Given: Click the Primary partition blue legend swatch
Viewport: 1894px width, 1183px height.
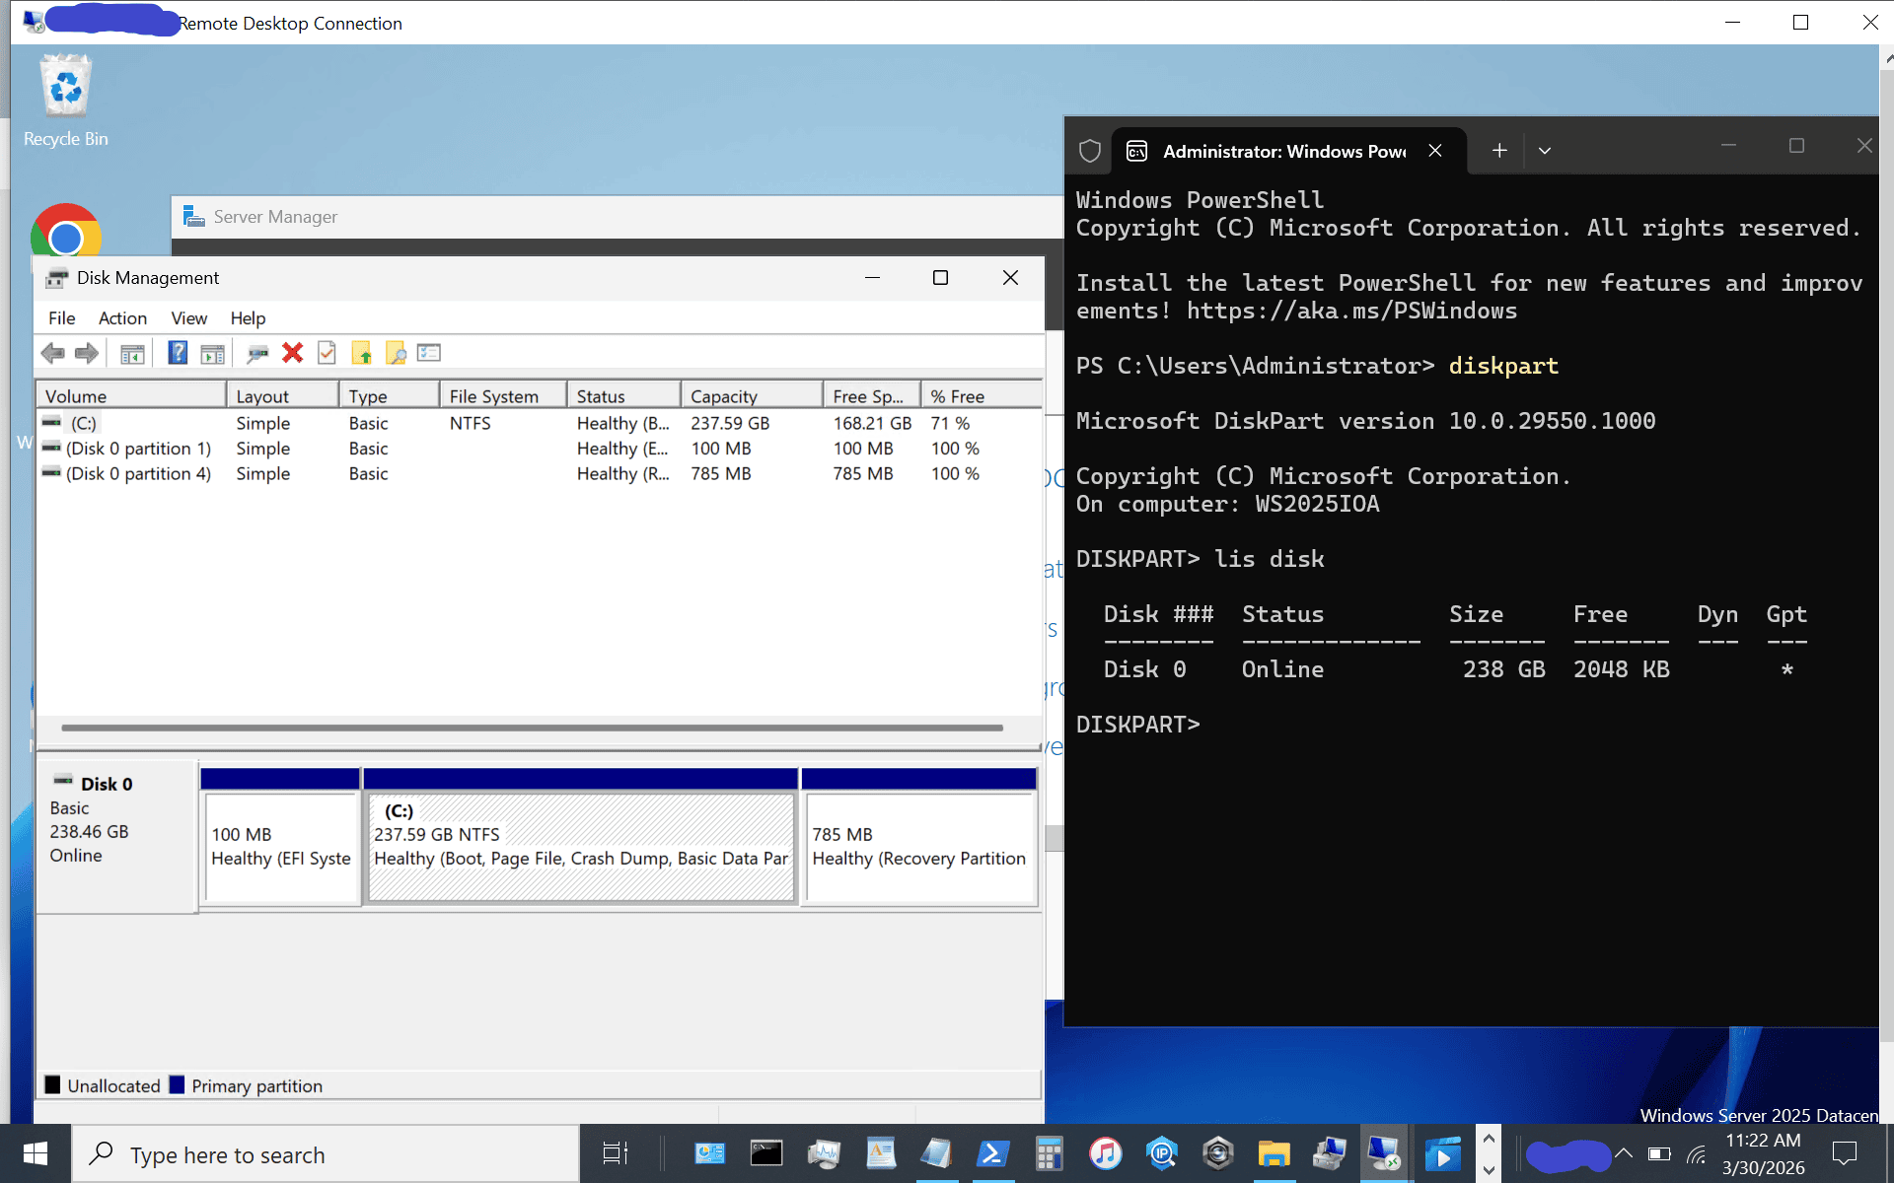Looking at the screenshot, I should tap(178, 1084).
